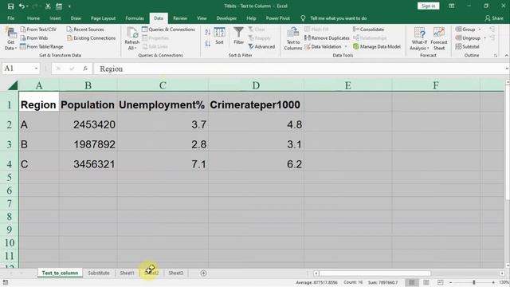Image resolution: width=510 pixels, height=287 pixels.
Task: Open the Customize Quick Access Toolbar dropdown
Action: [69, 6]
